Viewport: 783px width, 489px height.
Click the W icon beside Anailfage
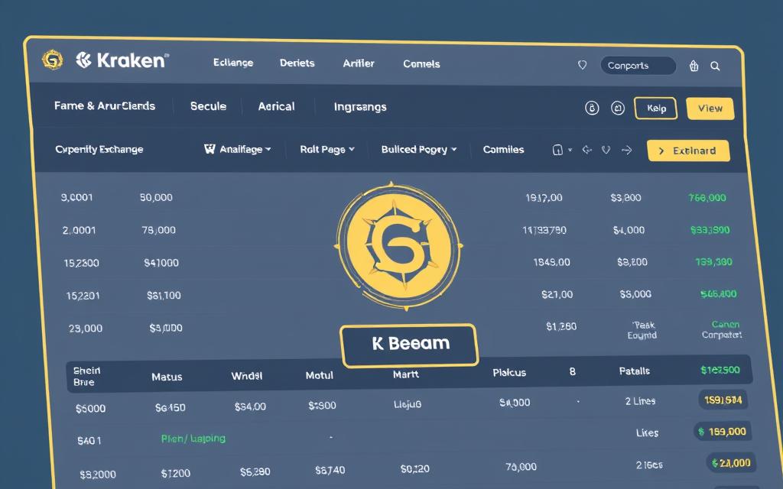point(210,149)
